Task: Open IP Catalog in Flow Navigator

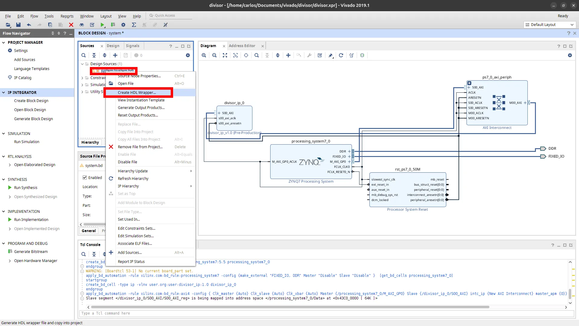Action: (23, 78)
